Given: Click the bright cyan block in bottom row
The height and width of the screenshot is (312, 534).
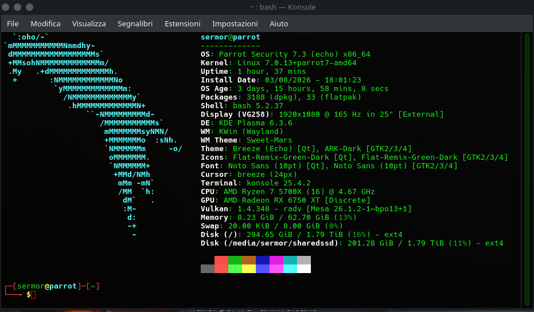Looking at the screenshot, I should 290,269.
